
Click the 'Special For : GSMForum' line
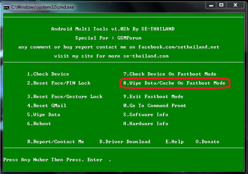108,38
